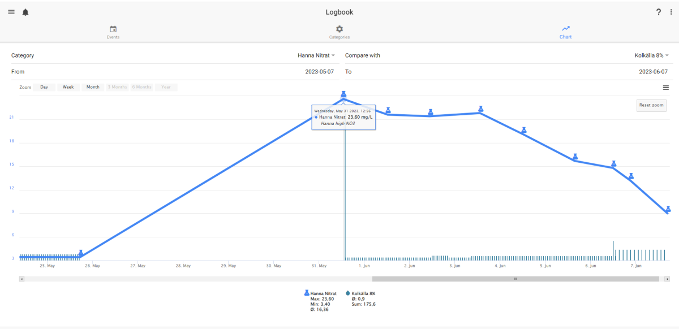Set chart zoom to Day

[x=44, y=87]
